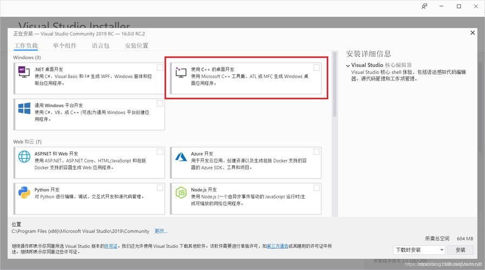Screen dimensions: 485x270
Task: Open the 第三方通告 link
Action: pos(277,246)
